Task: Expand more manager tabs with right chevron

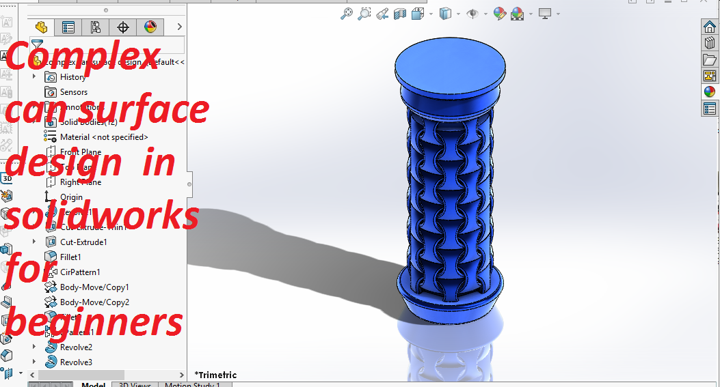Action: pyautogui.click(x=180, y=27)
